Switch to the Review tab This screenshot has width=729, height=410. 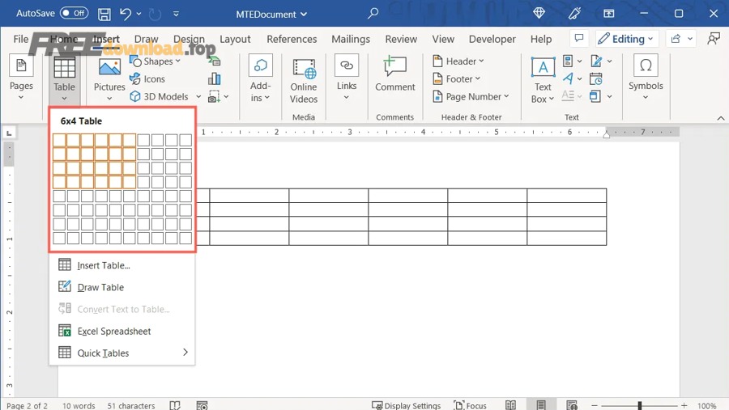click(x=401, y=39)
